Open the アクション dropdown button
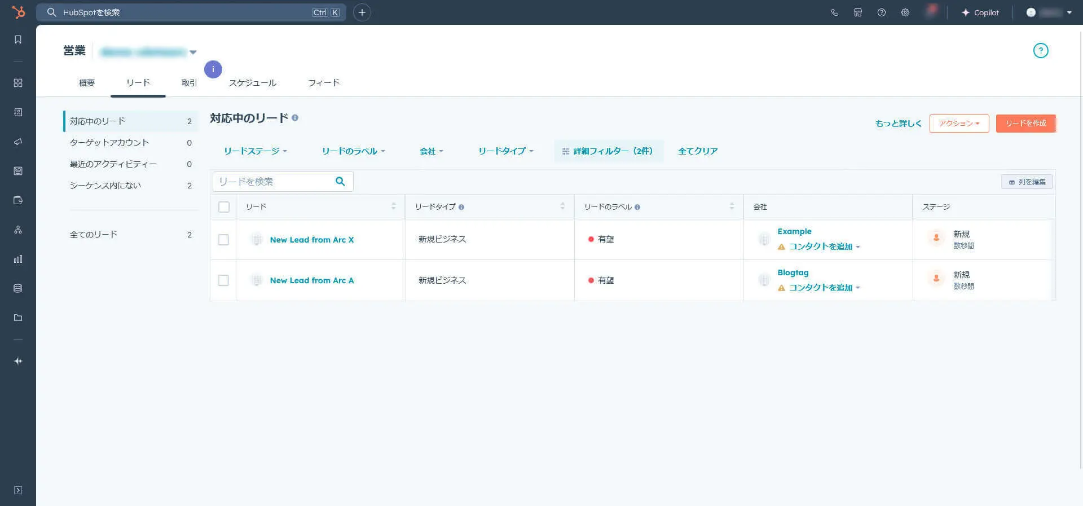This screenshot has height=506, width=1083. tap(959, 124)
